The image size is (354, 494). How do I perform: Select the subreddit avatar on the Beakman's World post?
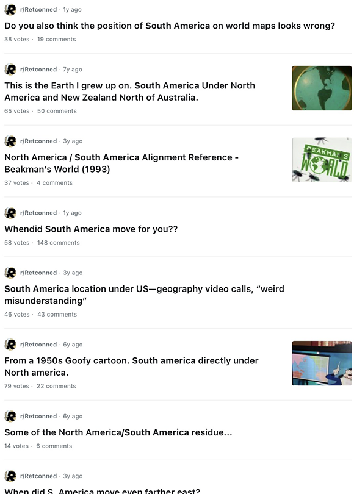click(x=10, y=141)
